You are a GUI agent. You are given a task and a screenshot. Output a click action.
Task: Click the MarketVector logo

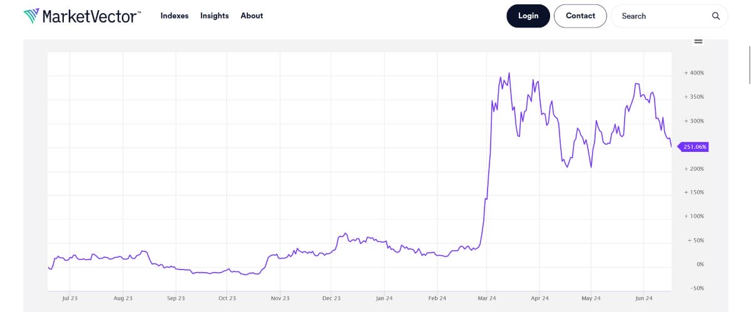tap(82, 16)
